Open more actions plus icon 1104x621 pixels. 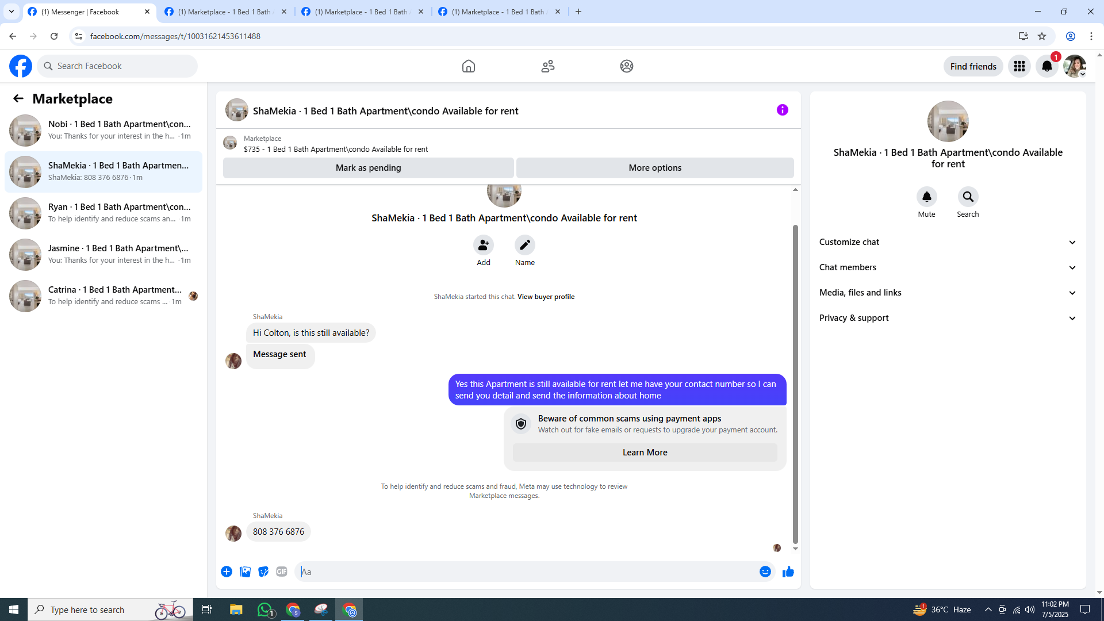coord(227,572)
